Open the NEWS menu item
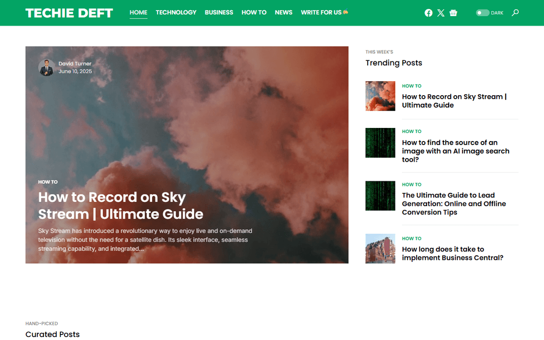Image resolution: width=544 pixels, height=340 pixels. 284,13
